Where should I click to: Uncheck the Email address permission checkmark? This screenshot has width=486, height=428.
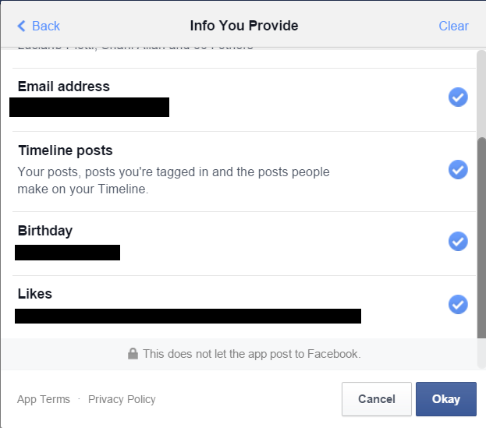(458, 97)
